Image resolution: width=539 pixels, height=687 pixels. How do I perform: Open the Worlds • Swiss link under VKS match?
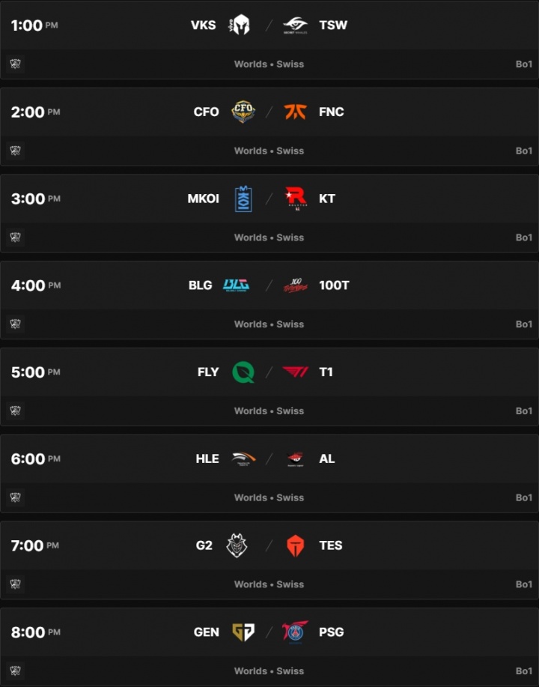tap(269, 64)
